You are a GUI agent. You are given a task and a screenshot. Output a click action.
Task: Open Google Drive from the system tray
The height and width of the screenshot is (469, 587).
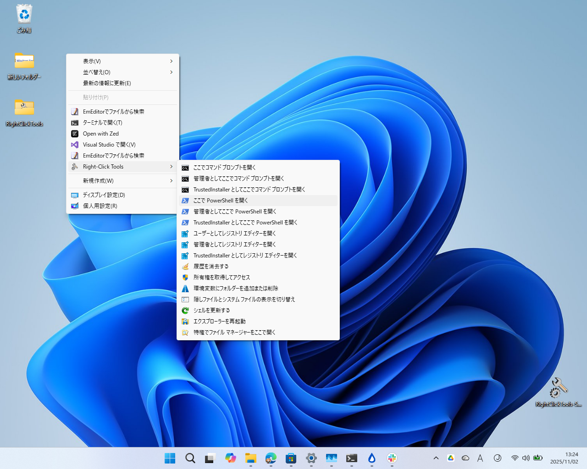coord(451,458)
